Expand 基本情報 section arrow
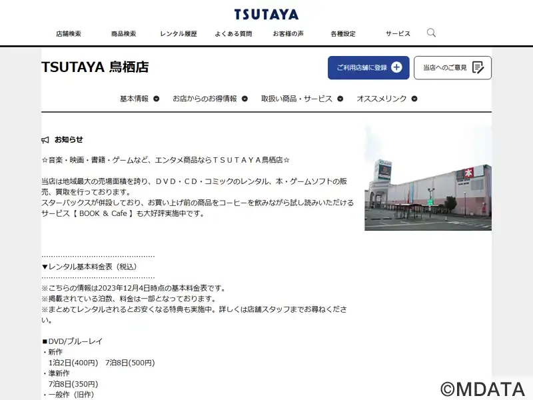533x400 pixels. pos(157,99)
